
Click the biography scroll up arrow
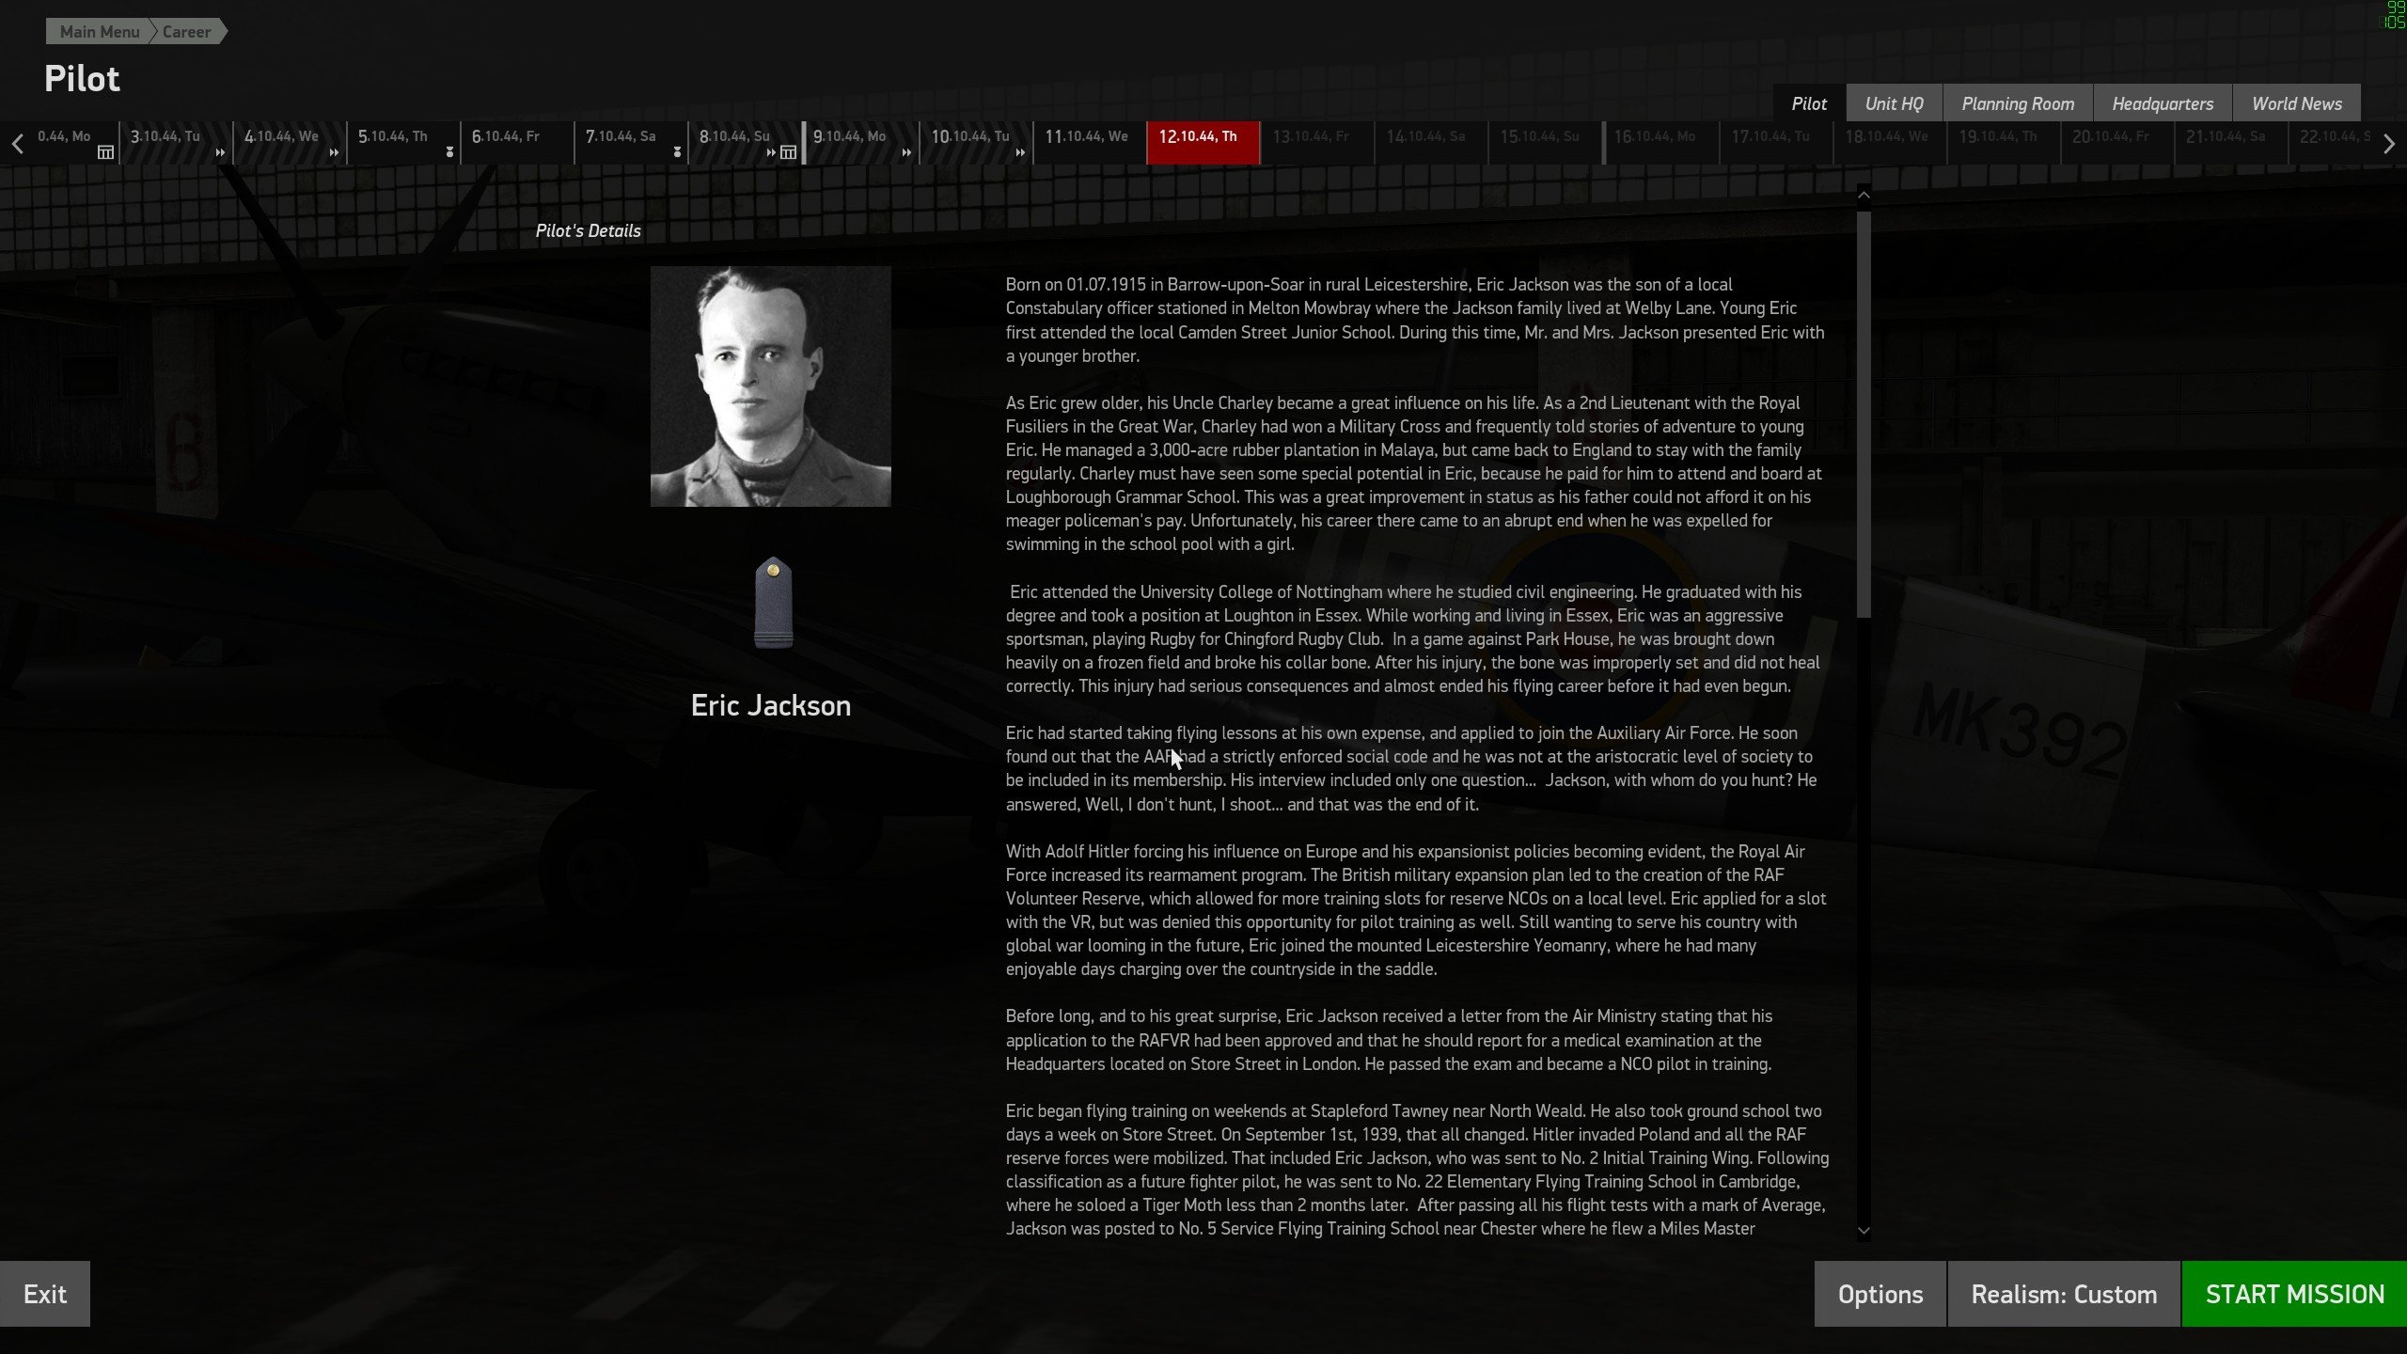1864,195
